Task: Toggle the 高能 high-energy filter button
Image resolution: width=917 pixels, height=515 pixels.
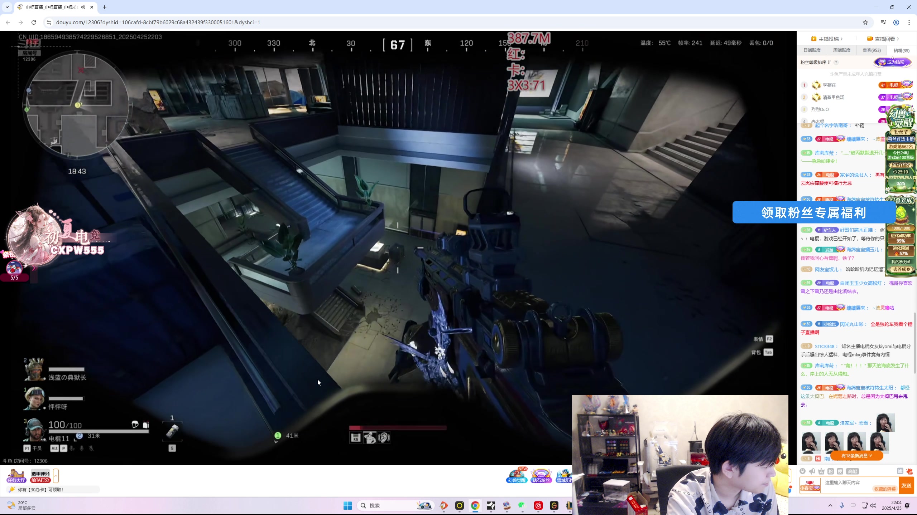Action: 853,471
